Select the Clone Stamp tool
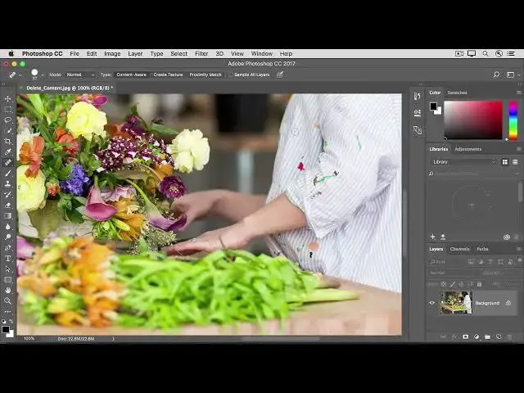This screenshot has height=393, width=524. 8,183
